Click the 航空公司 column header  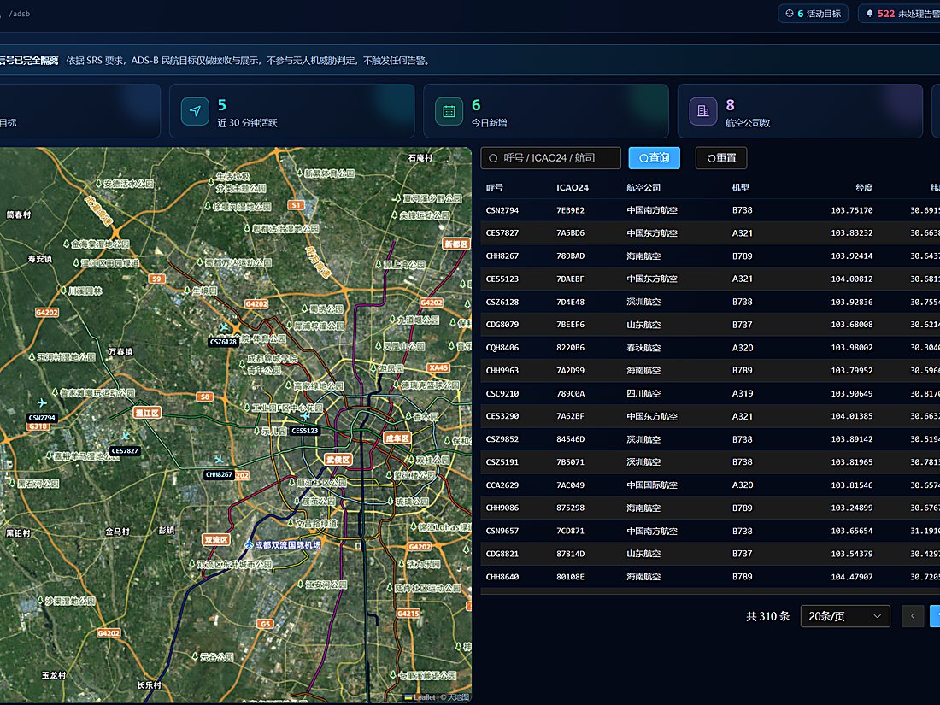coord(643,188)
